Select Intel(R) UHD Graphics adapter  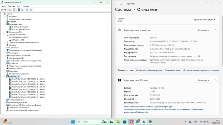(x=20, y=27)
